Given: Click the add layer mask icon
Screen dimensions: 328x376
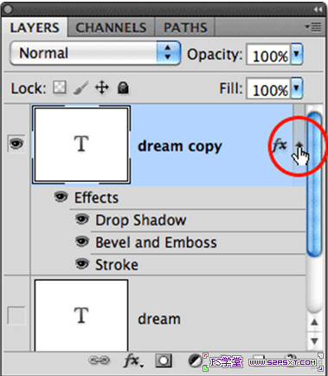Looking at the screenshot, I should pos(164,360).
